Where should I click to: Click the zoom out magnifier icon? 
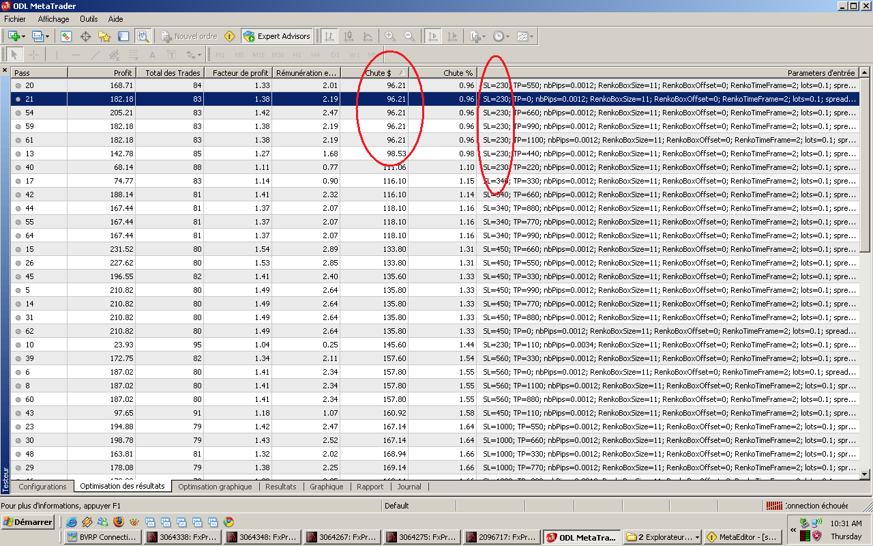(409, 36)
